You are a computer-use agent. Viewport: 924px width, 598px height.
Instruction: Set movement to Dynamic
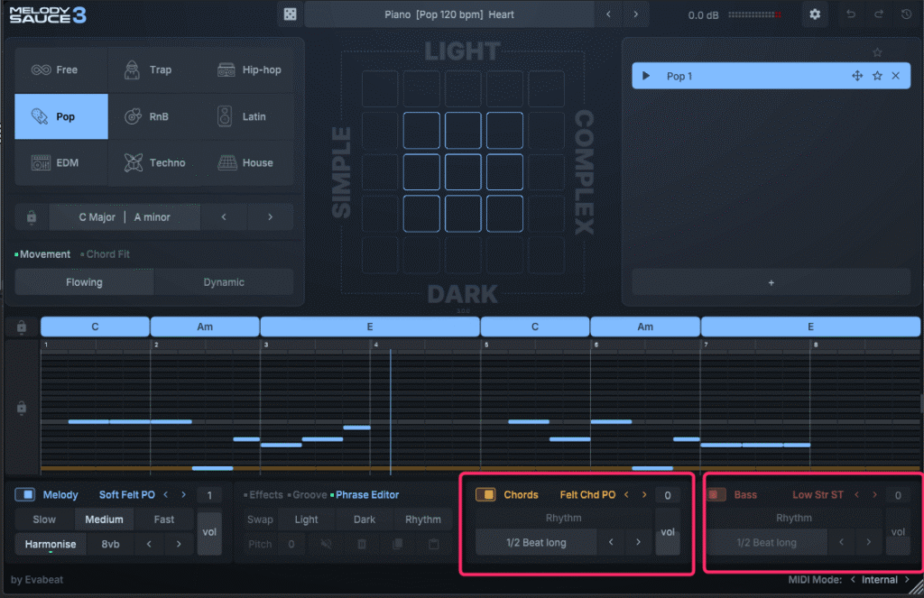(x=224, y=282)
